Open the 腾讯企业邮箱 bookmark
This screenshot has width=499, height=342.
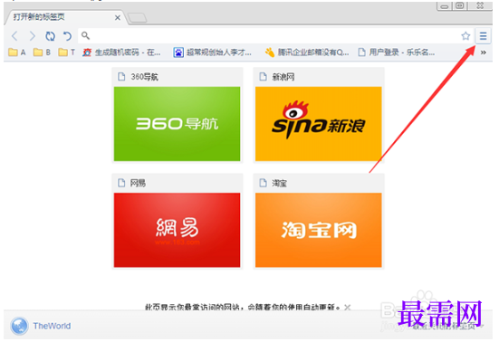point(307,52)
